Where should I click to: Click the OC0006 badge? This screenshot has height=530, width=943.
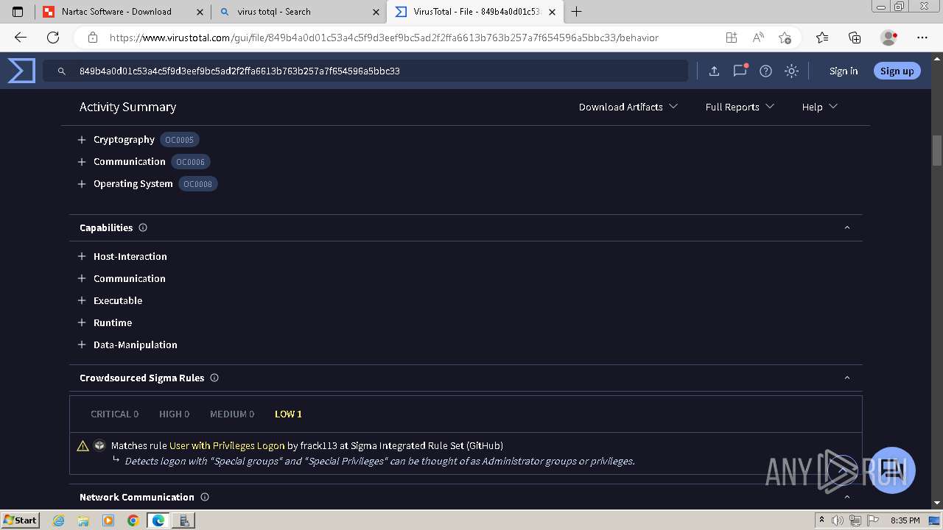click(x=190, y=162)
